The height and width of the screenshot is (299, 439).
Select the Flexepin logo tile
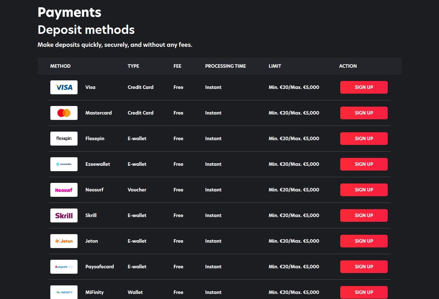pyautogui.click(x=64, y=139)
